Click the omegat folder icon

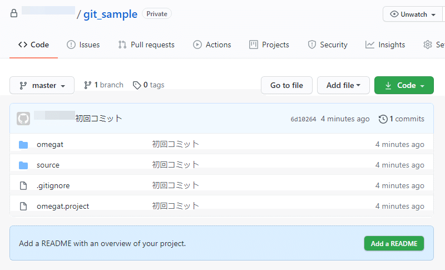coord(23,145)
